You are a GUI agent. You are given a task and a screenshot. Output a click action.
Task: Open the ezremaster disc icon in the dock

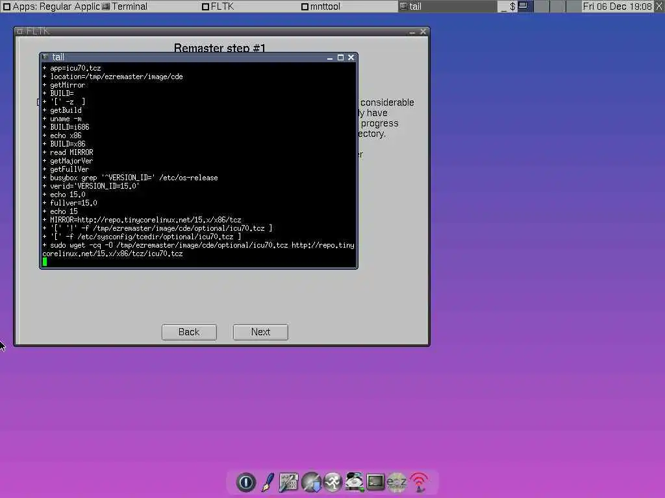[397, 482]
